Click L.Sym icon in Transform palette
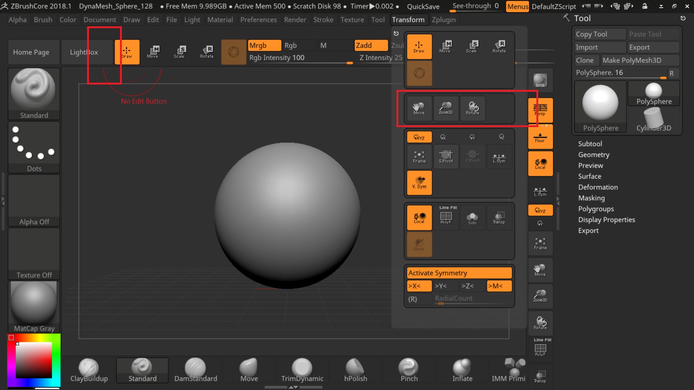Viewport: 694px width, 390px height. pyautogui.click(x=499, y=157)
